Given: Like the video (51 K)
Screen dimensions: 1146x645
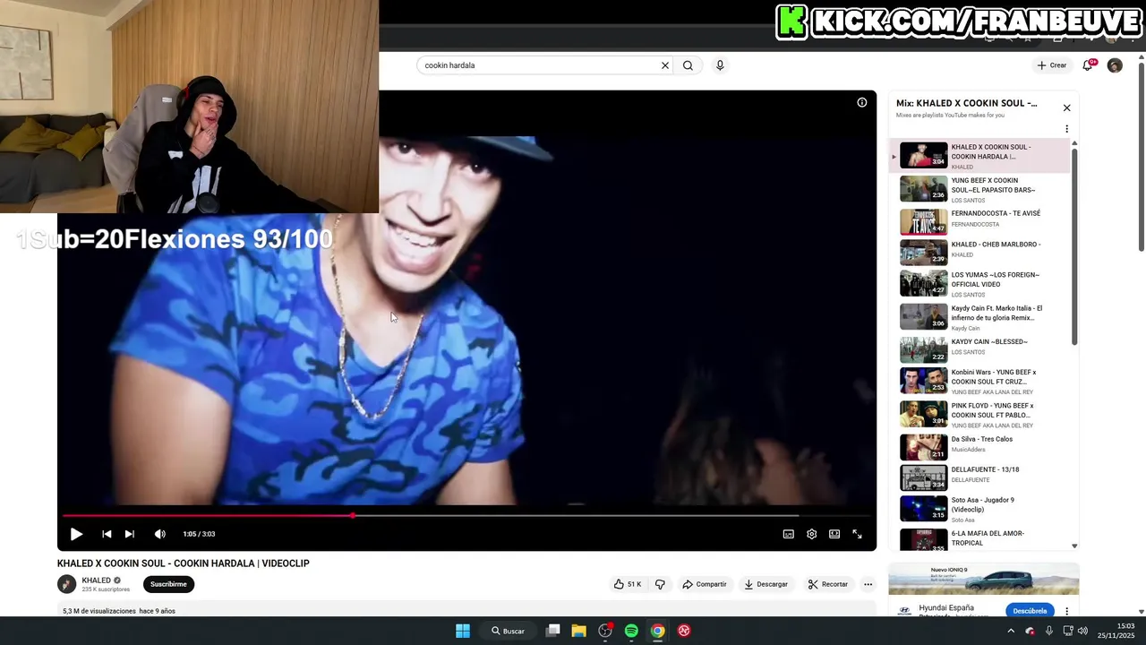Looking at the screenshot, I should (x=628, y=584).
